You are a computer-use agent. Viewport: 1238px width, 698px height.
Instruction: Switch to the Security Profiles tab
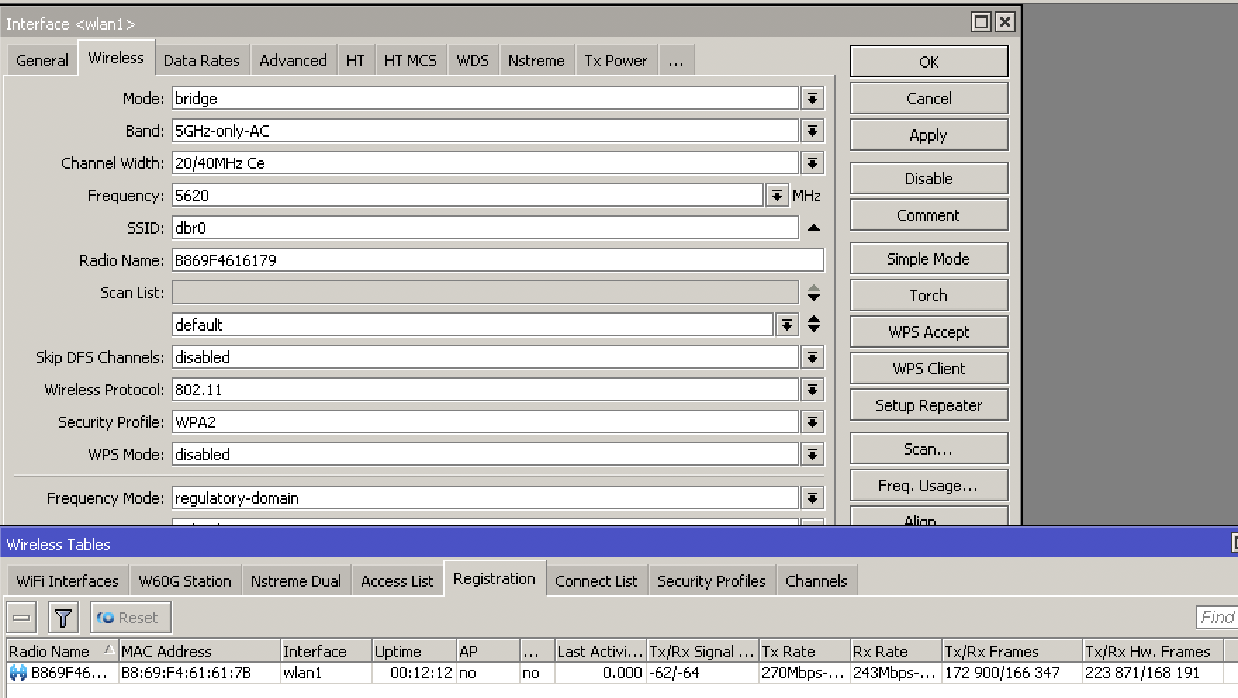point(711,581)
